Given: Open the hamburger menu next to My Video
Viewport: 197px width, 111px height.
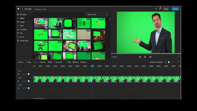Looking at the screenshot, I should coord(22,9).
